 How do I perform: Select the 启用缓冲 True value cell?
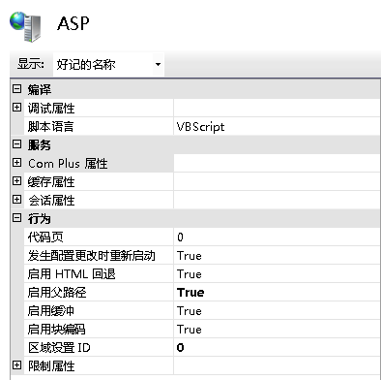tap(277, 311)
